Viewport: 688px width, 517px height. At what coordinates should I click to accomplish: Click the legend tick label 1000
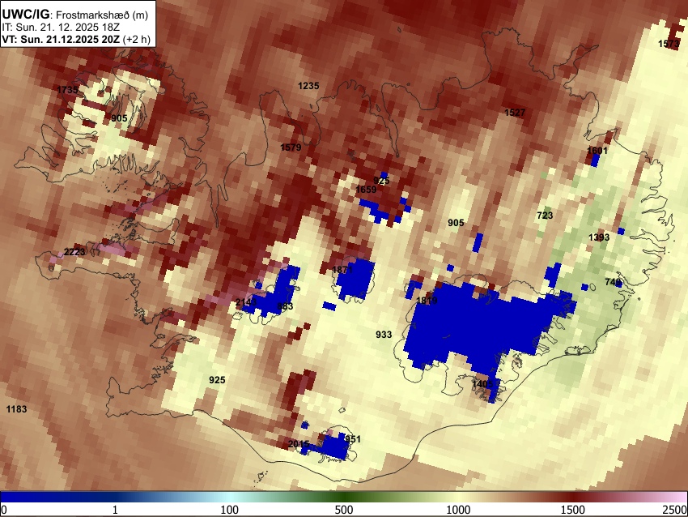(x=458, y=510)
